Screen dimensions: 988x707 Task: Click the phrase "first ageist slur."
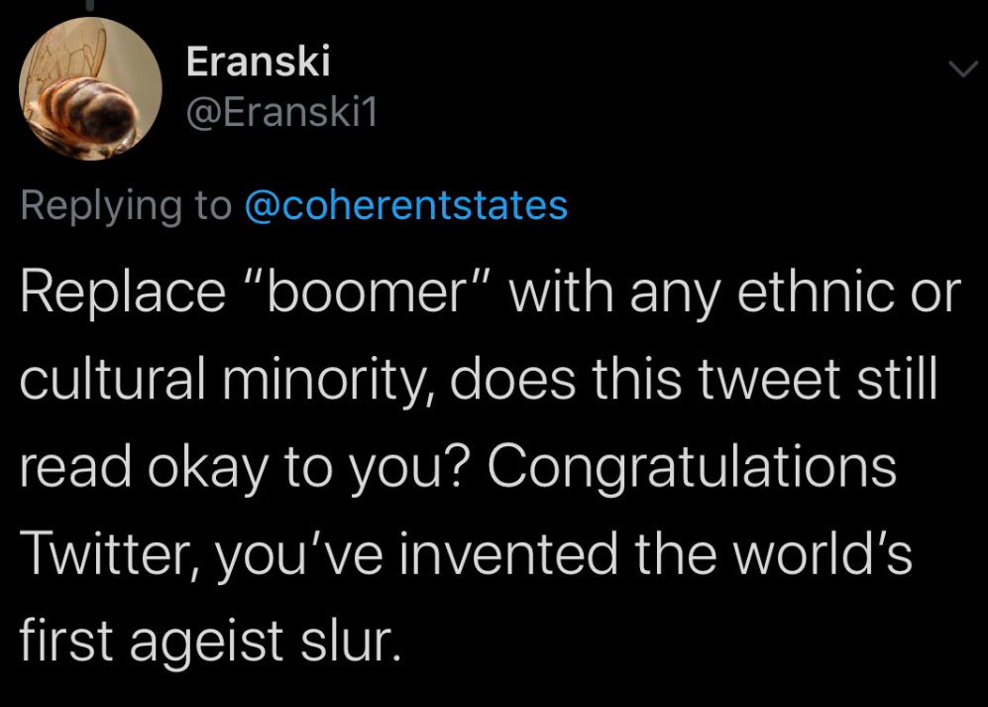coord(210,641)
